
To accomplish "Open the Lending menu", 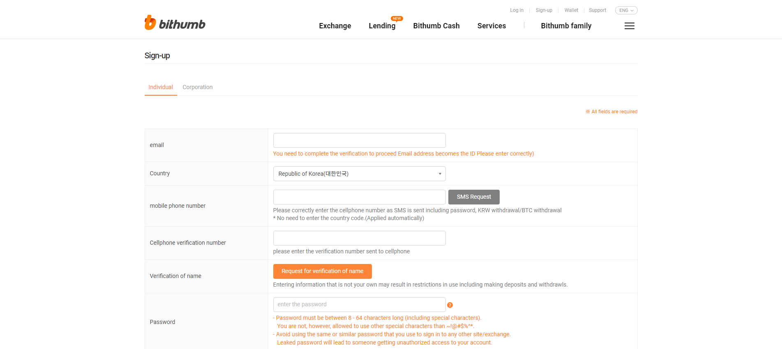I will click(382, 26).
